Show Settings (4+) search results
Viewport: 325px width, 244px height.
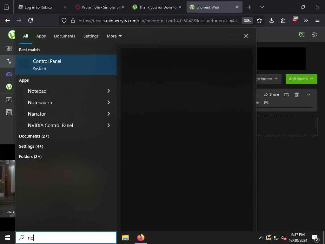31,146
